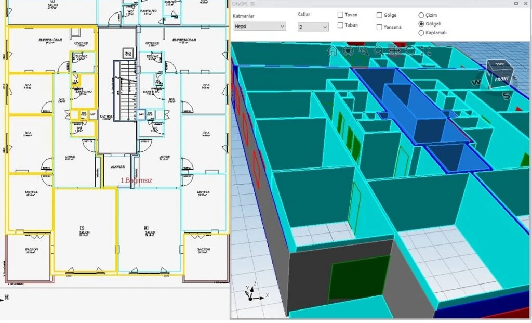This screenshot has height=323, width=532.
Task: Choose the Kaplamalı render mode
Action: (x=421, y=33)
